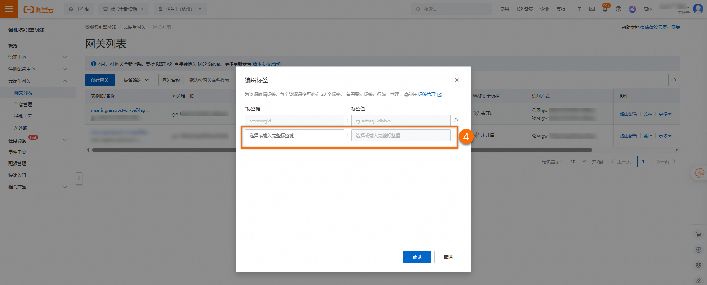Open the settings gear icon on right rail
Screen dimensions: 707x285
(x=699, y=265)
